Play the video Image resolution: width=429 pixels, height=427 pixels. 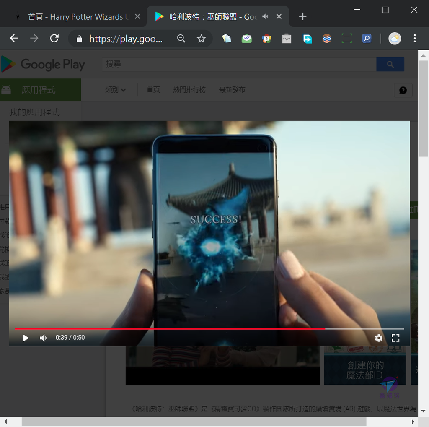(x=26, y=338)
